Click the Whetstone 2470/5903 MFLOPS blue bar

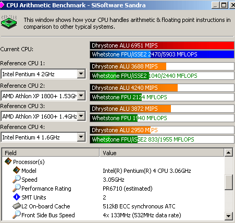(x=162, y=54)
